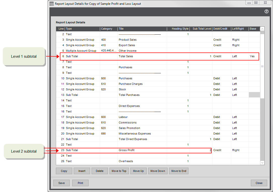Click the Move Down button
This screenshot has height=192, width=273.
(x=158, y=171)
